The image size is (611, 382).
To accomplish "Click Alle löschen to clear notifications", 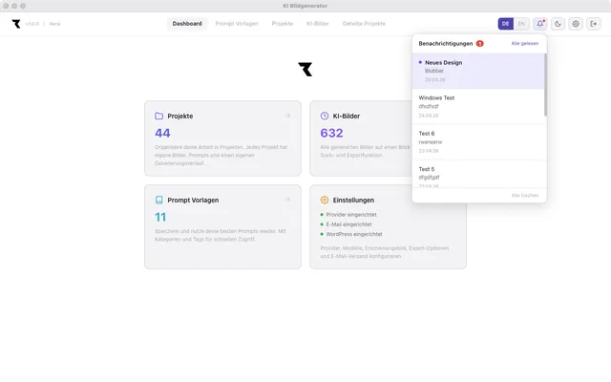I will pos(525,195).
